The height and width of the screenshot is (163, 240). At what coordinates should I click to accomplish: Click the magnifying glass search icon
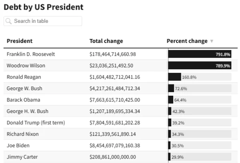[8, 21]
